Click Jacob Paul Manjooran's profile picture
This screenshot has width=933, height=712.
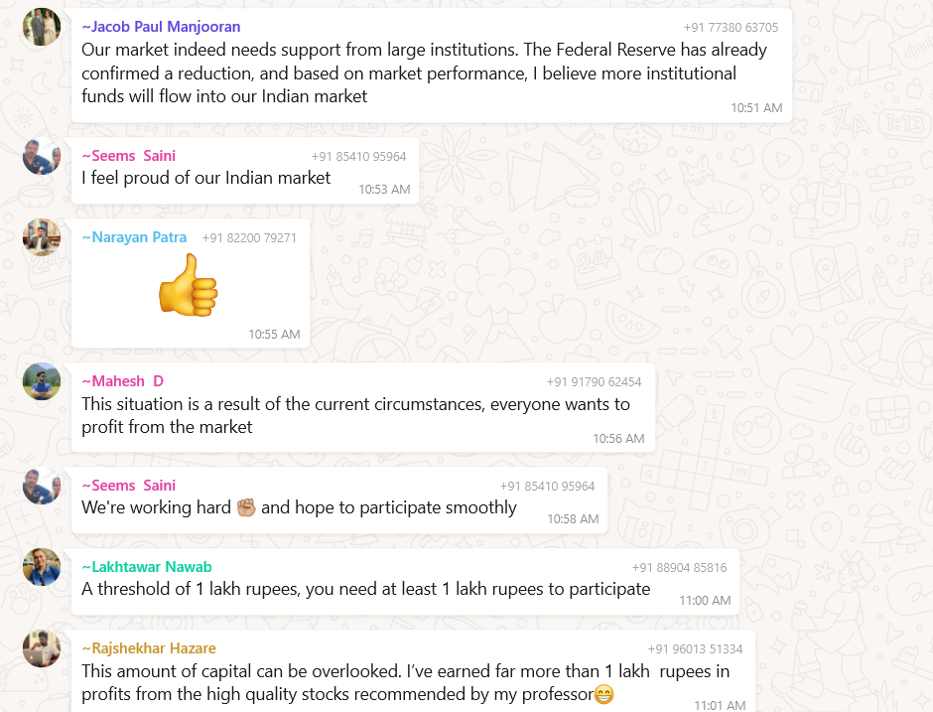pos(42,27)
